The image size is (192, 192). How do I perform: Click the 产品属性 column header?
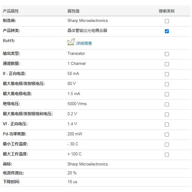pos(11,11)
